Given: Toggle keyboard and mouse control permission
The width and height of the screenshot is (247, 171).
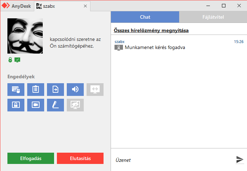Looking at the screenshot, I should [16, 90].
